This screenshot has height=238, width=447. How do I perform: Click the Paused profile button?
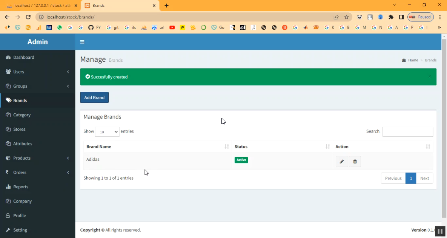[421, 17]
